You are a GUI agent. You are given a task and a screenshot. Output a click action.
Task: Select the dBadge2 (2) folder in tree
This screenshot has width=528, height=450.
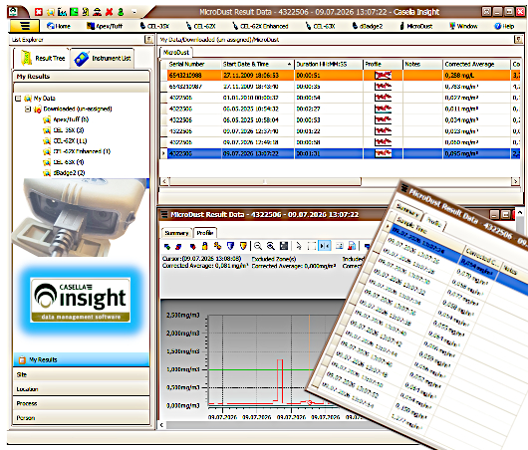coord(64,172)
